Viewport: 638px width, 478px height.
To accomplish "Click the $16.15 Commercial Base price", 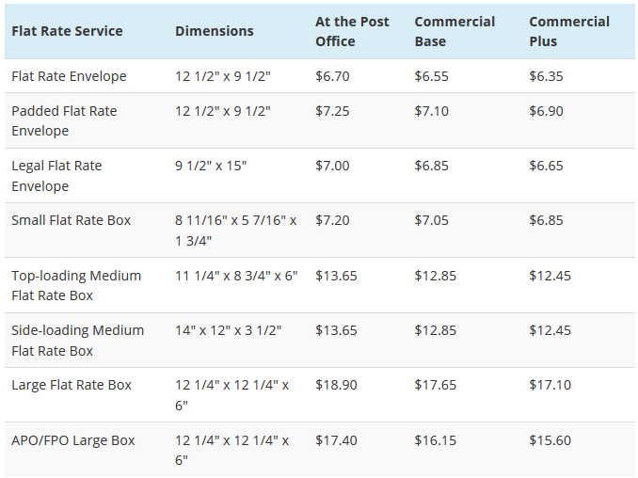I will point(436,440).
